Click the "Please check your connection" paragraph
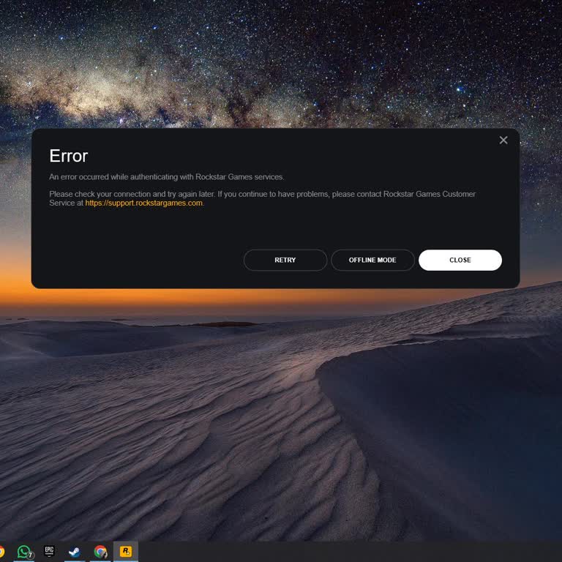Image resolution: width=562 pixels, height=562 pixels. [262, 194]
